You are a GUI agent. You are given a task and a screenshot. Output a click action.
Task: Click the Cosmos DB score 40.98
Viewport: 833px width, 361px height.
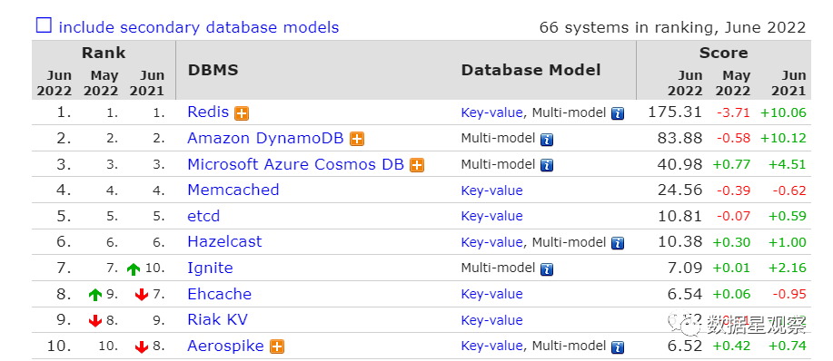(x=680, y=164)
